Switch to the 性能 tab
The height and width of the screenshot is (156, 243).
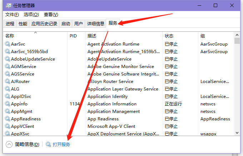click(23, 24)
